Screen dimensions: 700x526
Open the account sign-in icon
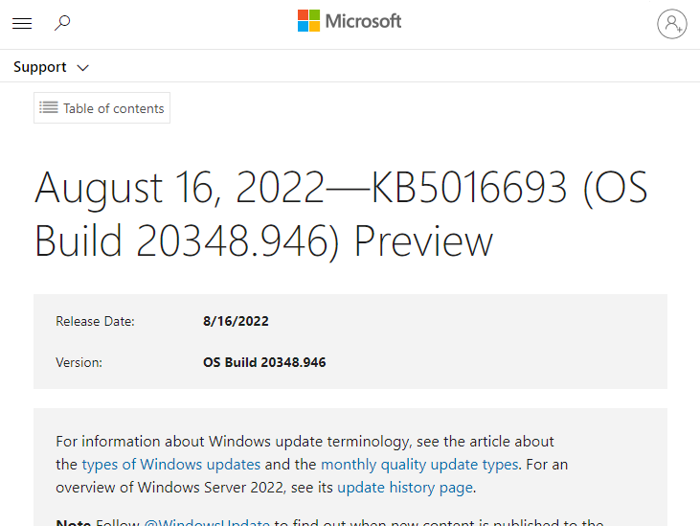click(x=672, y=24)
